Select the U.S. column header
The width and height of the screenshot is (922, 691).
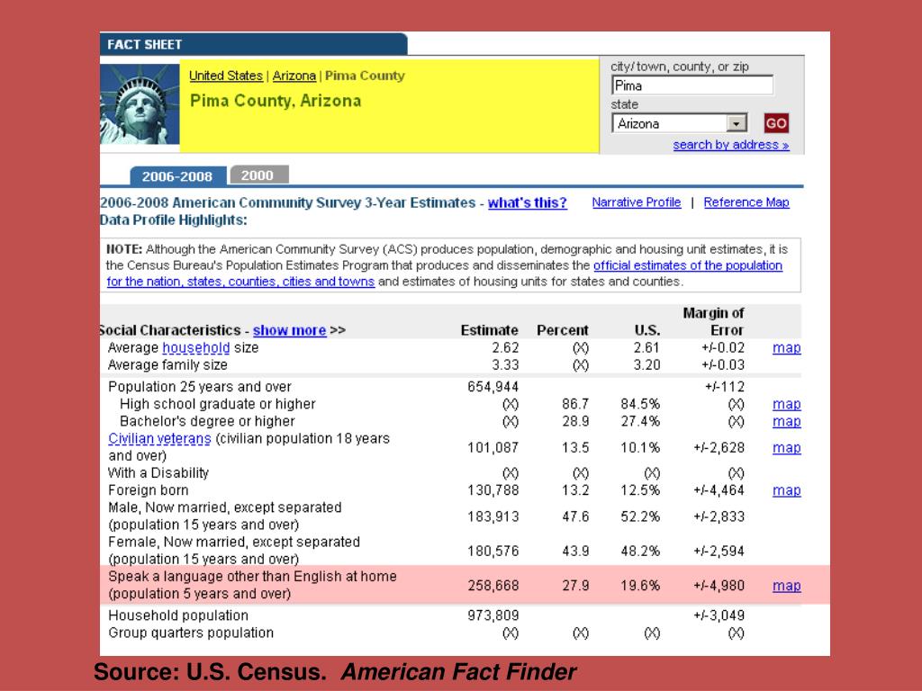646,330
